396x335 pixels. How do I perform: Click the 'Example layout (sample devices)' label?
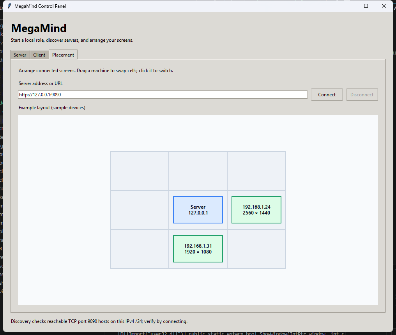(52, 108)
